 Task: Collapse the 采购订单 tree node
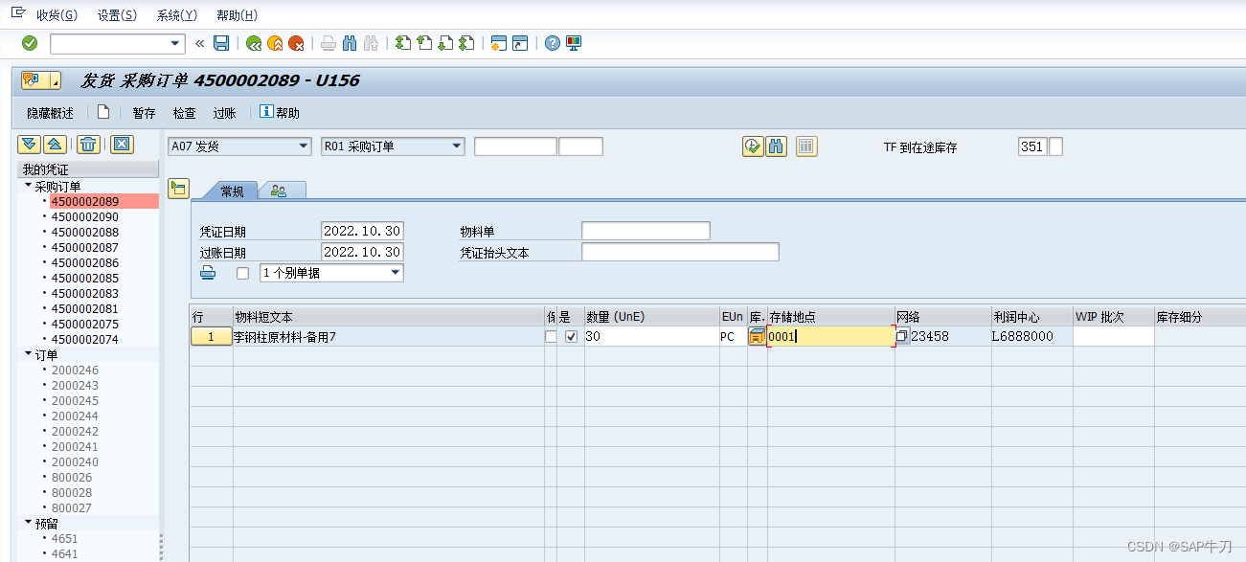(28, 186)
